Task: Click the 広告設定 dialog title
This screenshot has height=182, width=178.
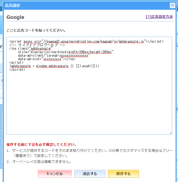Action: (13, 5)
